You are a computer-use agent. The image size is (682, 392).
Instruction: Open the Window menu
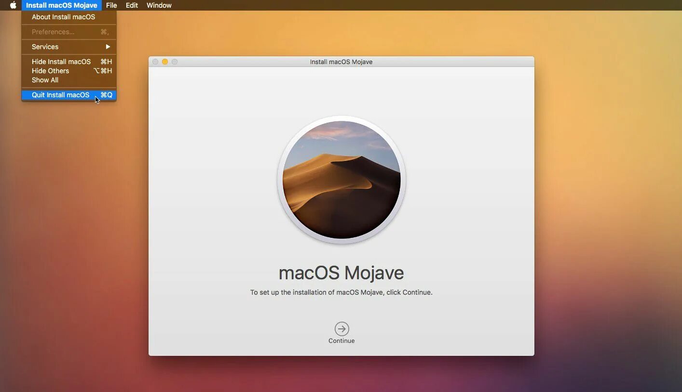(159, 5)
